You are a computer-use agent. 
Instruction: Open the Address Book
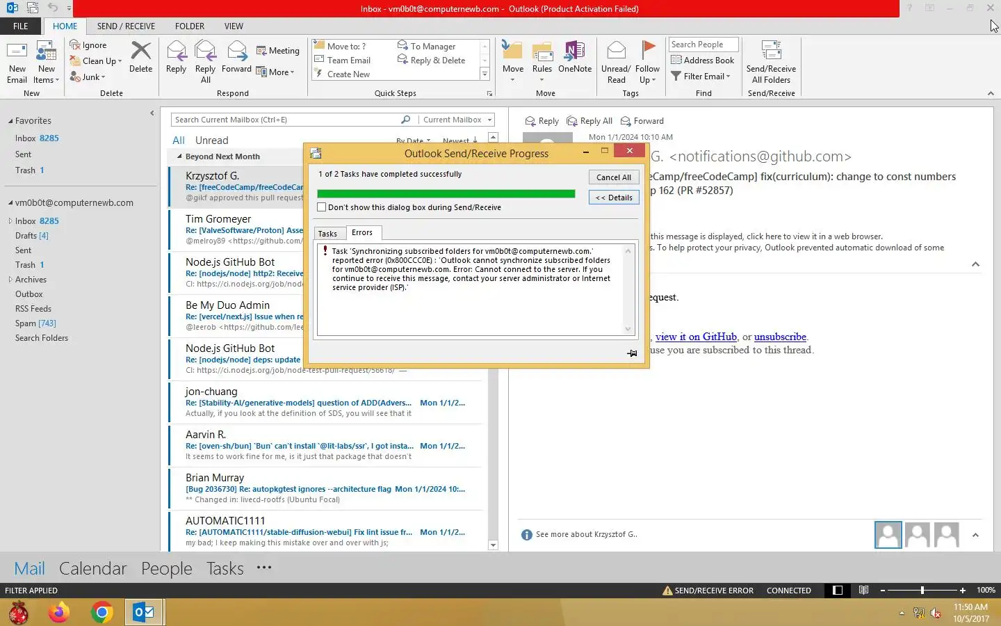pyautogui.click(x=702, y=61)
